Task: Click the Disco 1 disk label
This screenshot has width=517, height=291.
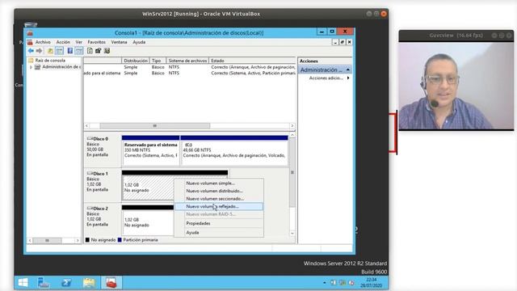Action: point(100,174)
